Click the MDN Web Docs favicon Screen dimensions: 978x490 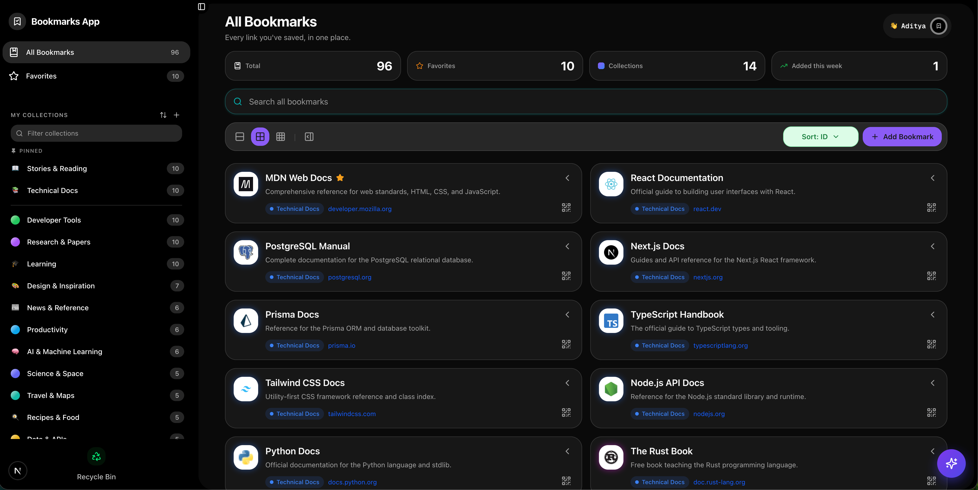click(x=246, y=184)
